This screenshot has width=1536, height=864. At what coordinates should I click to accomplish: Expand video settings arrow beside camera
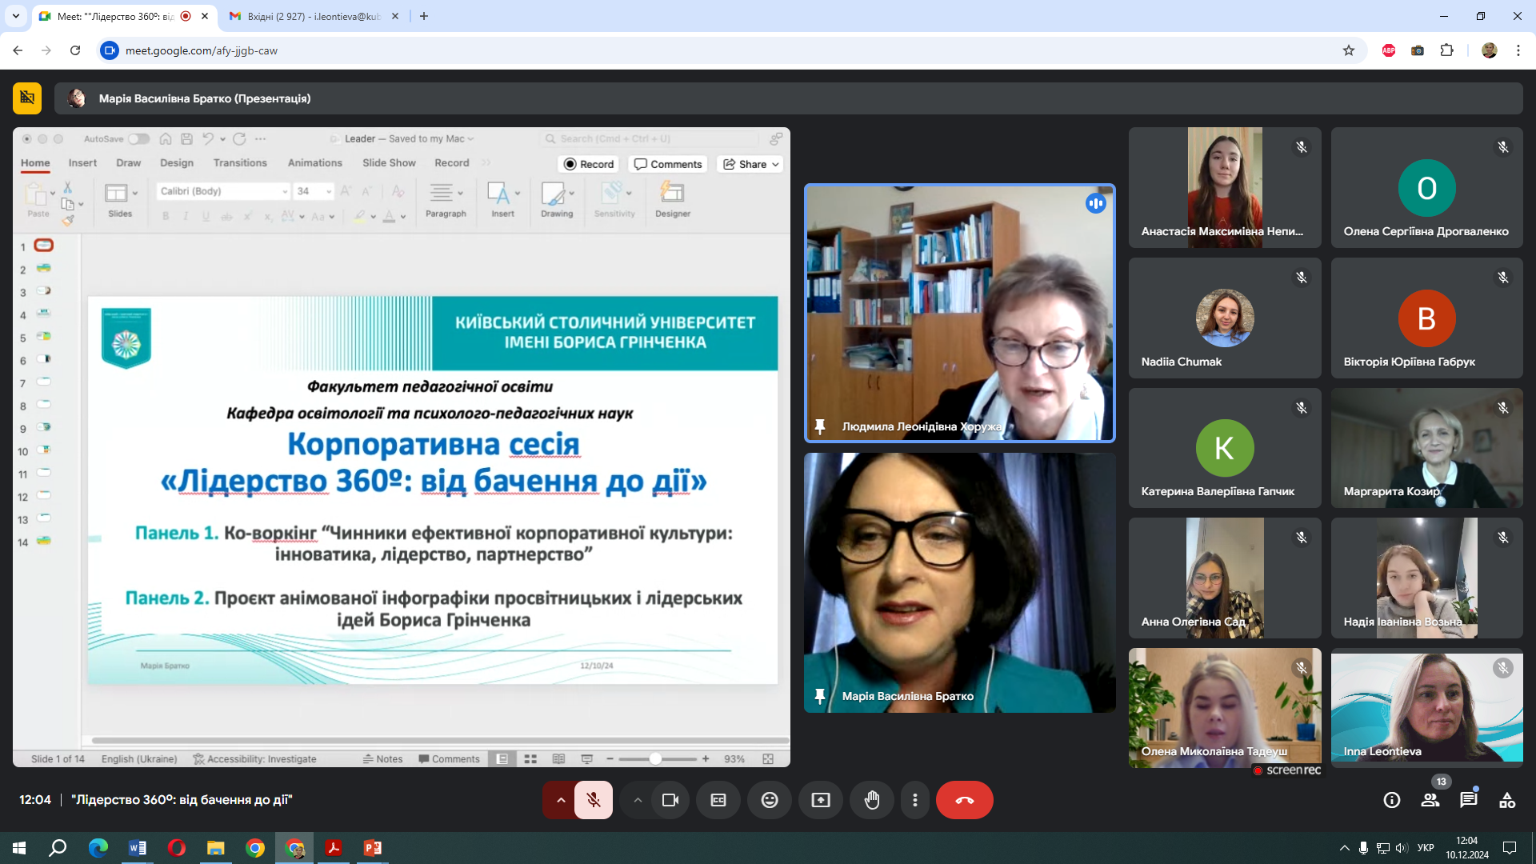click(638, 800)
